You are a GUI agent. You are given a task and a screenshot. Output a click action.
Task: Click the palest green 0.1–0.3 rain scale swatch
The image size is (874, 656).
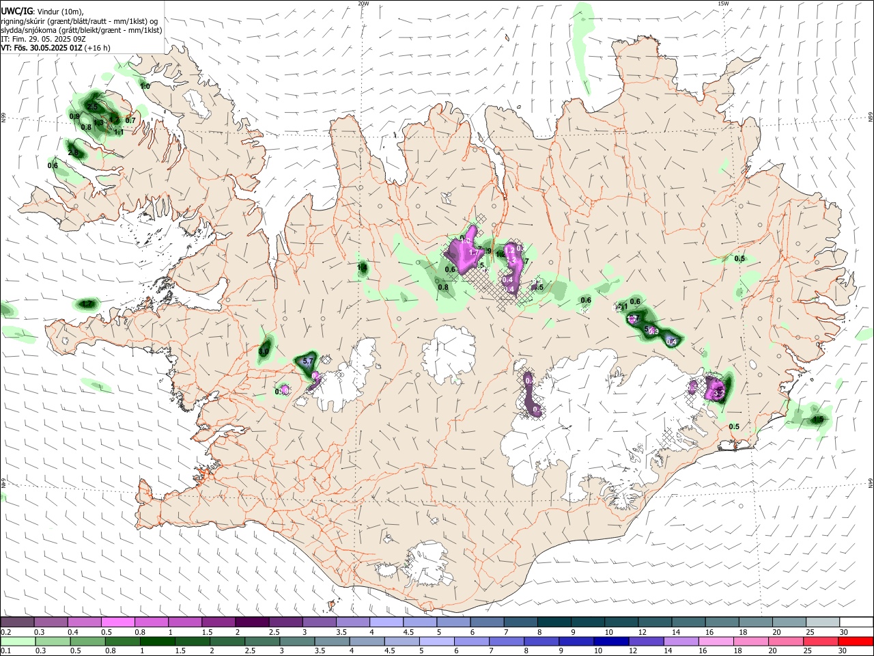click(19, 642)
